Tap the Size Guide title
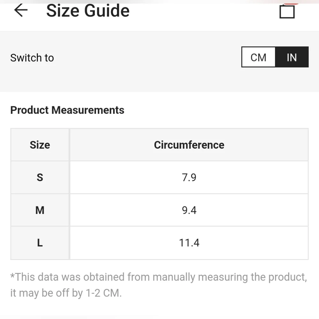The width and height of the screenshot is (319, 319). [x=88, y=11]
